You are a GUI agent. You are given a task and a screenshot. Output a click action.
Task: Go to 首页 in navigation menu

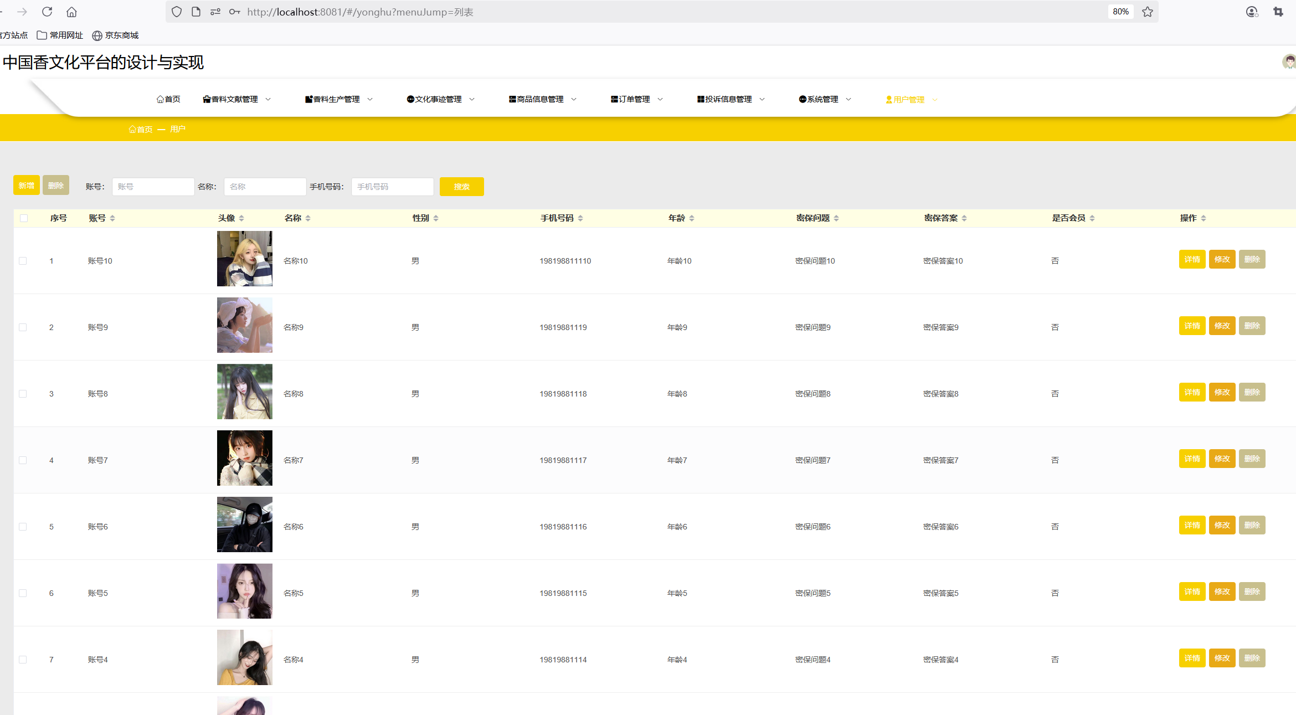point(168,99)
